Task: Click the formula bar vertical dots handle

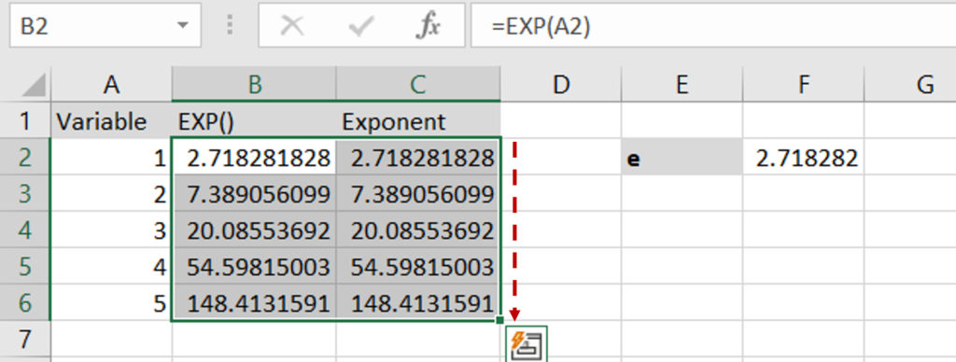Action: 230,25
